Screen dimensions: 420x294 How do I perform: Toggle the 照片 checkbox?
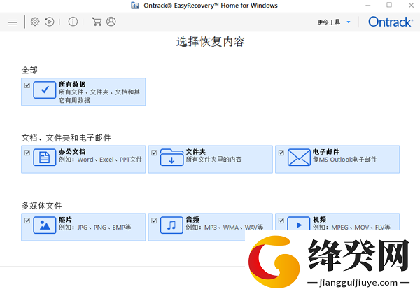tap(27, 220)
